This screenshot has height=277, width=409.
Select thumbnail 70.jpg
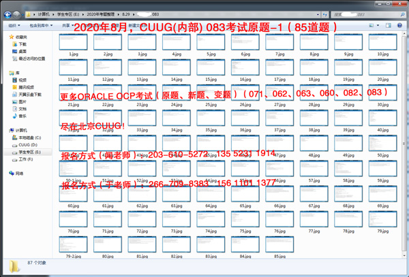[74, 218]
